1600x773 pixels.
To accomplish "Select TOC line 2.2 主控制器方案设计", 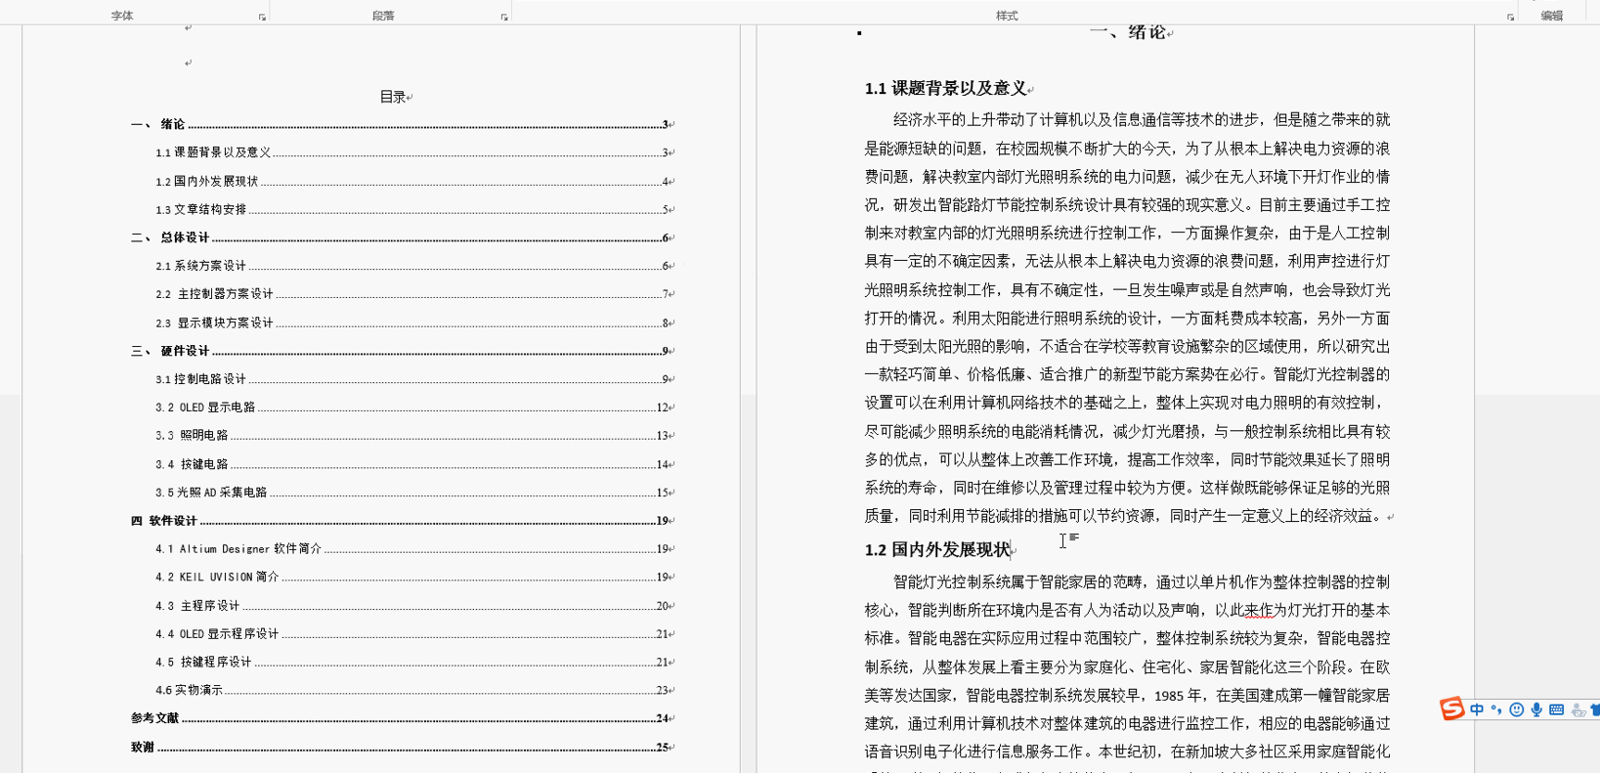I will 414,293.
